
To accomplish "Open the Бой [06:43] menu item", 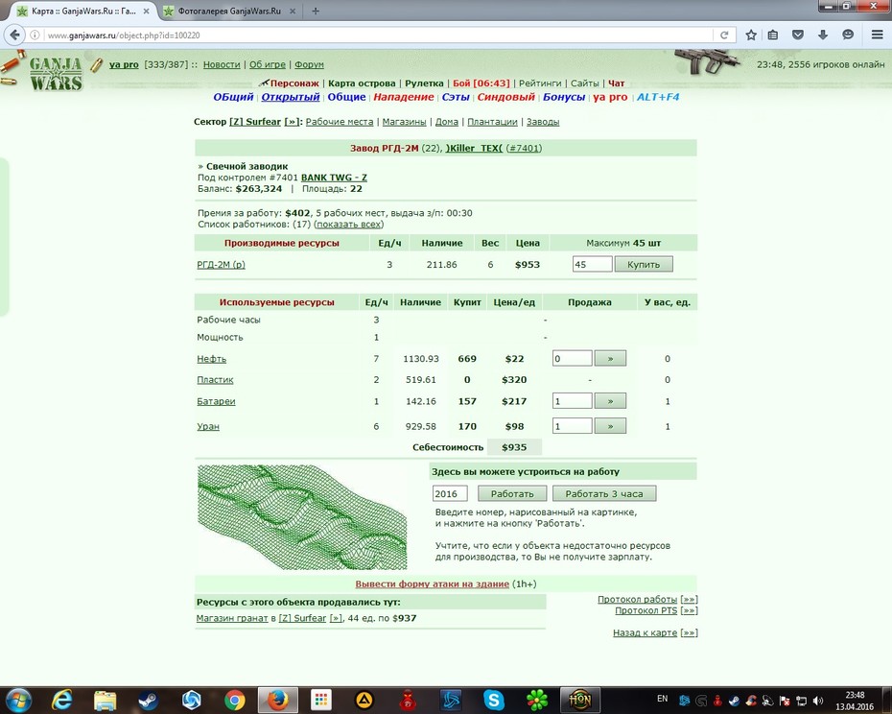I will click(481, 83).
